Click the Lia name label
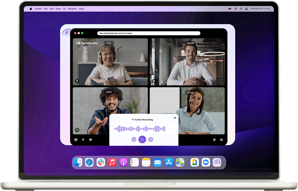This screenshot has width=298, height=191. point(109,43)
